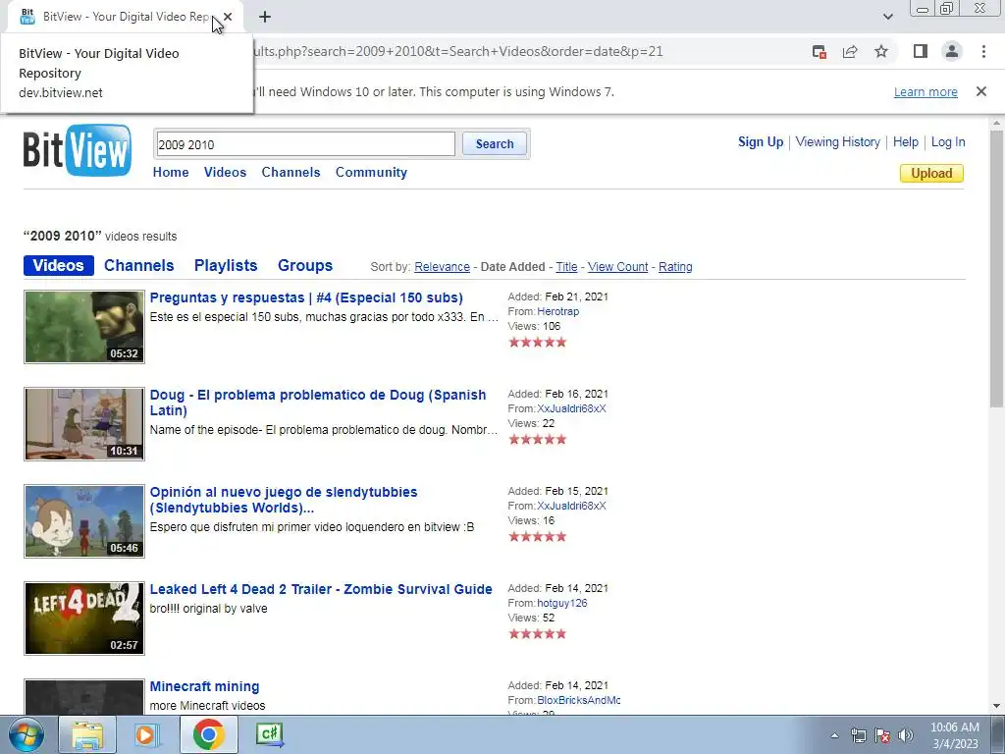The image size is (1005, 754).
Task: Expand the tab search chevron
Action: (x=887, y=17)
